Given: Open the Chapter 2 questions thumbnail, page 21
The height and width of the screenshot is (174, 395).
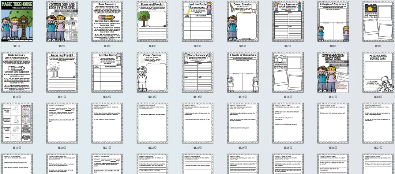Looking at the screenshot, I should click(107, 123).
